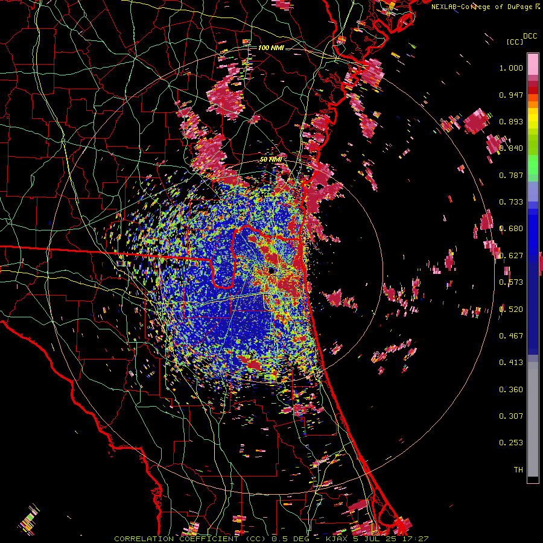Click the 0.253 legend value
This screenshot has height=543, width=543.
[511, 443]
